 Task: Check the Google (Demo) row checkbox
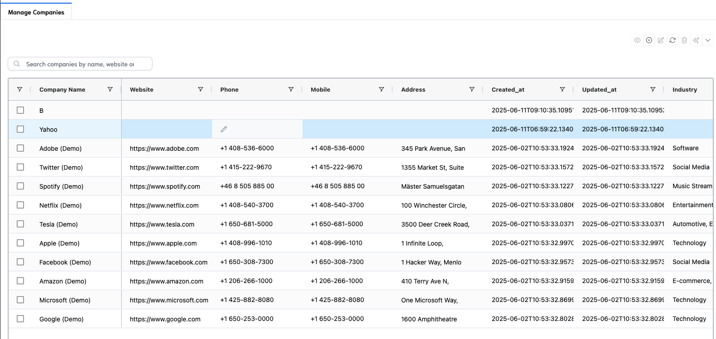tap(20, 319)
